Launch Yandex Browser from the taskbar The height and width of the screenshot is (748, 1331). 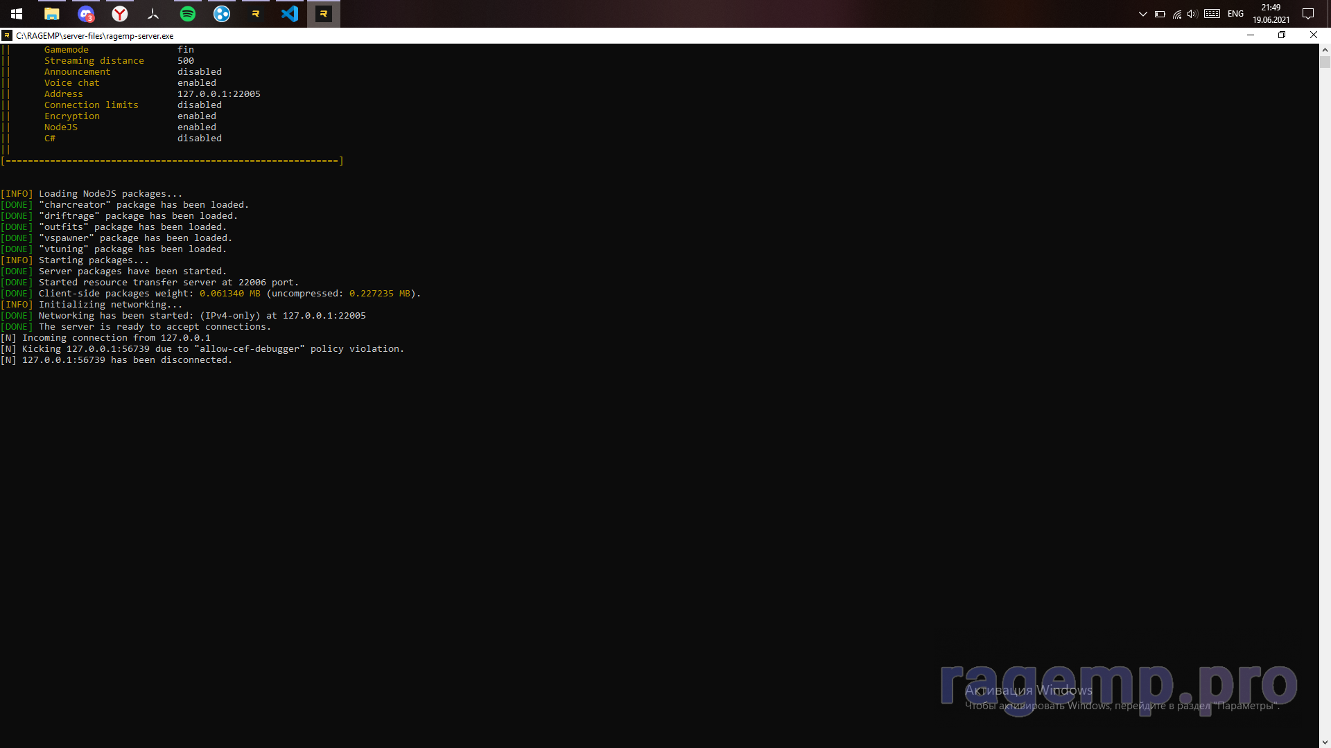(x=120, y=13)
